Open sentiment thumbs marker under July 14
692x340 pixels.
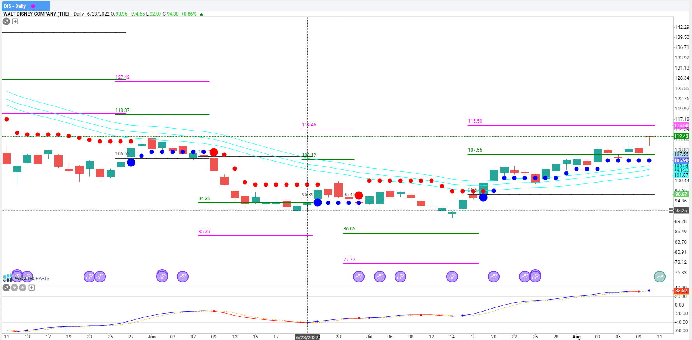452,277
